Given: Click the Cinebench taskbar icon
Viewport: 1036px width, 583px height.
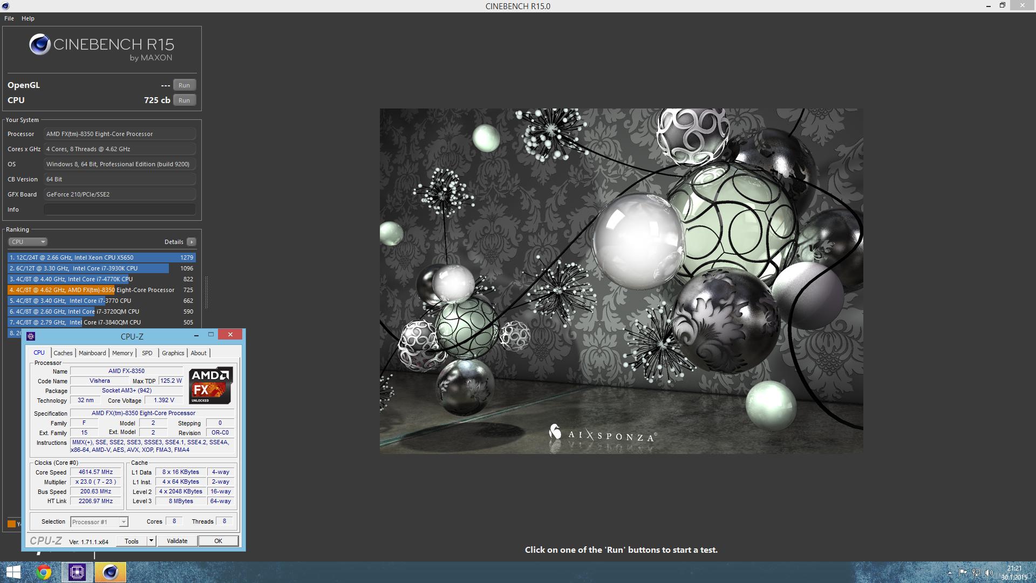Looking at the screenshot, I should coord(110,572).
